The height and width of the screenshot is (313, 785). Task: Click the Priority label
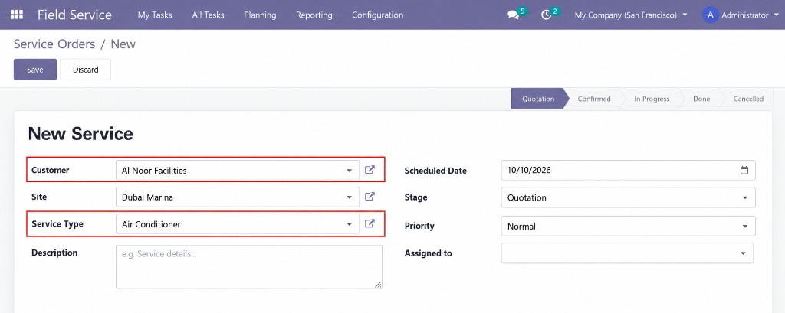tap(419, 226)
